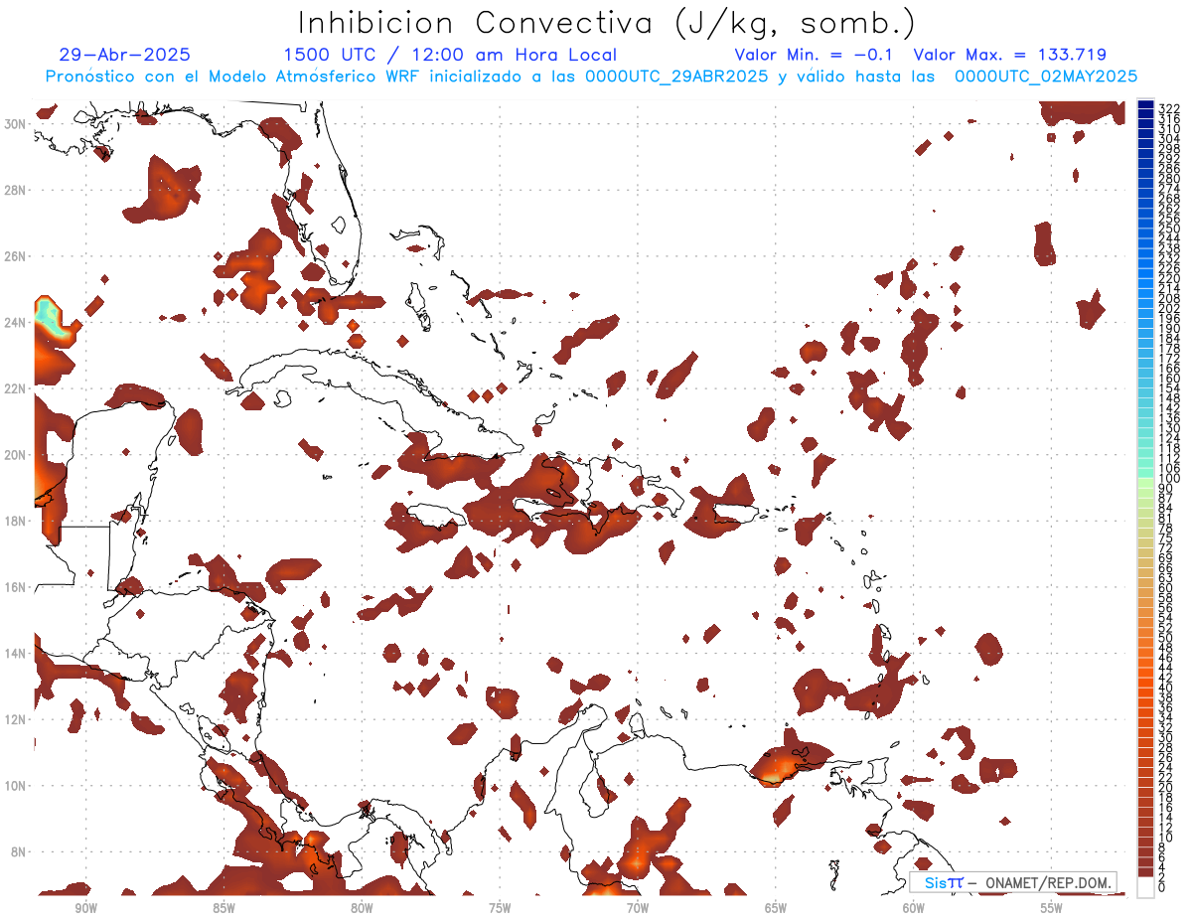Click the title "Inhibicion Convectiva (J/kg, somb.)"
The height and width of the screenshot is (921, 1192).
pos(607,23)
